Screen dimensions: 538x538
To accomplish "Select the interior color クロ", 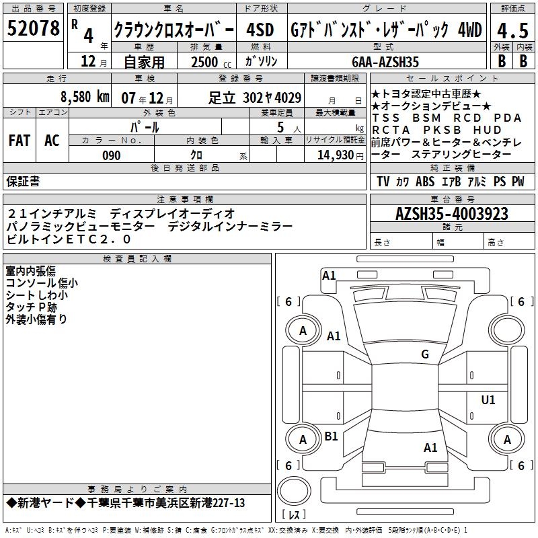I will tap(196, 155).
